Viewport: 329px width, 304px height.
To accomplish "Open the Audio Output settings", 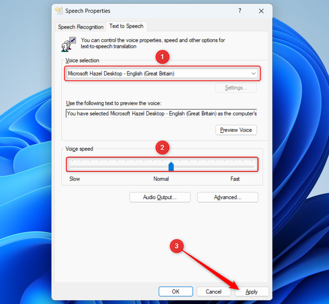I will coord(160,197).
